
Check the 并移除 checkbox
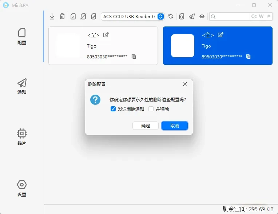pyautogui.click(x=151, y=109)
